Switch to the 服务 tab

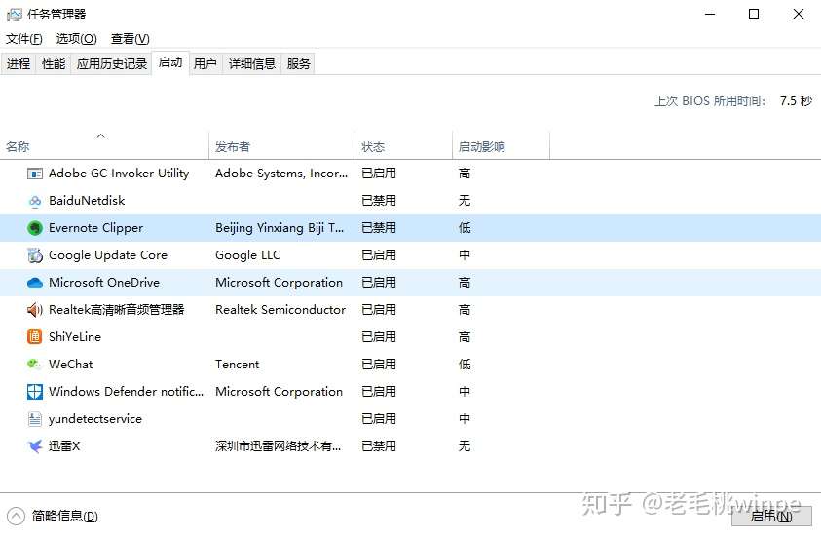click(x=298, y=64)
